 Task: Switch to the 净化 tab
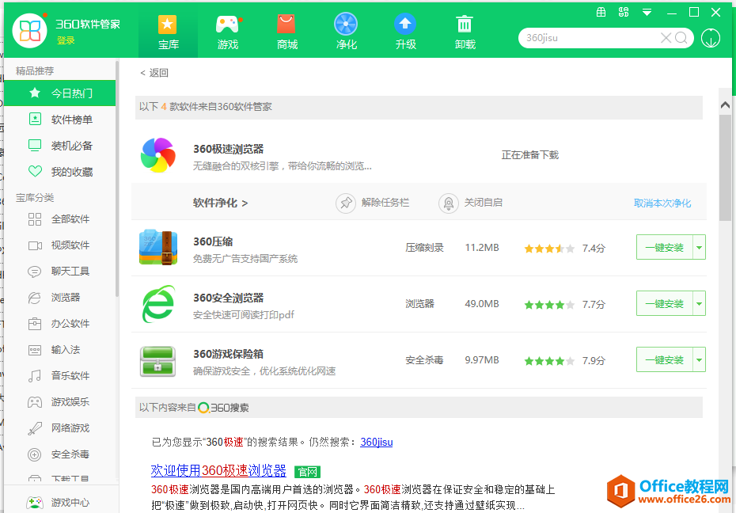(x=346, y=32)
